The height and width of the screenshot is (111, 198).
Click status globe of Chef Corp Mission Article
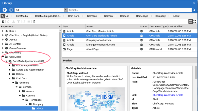pos(141,31)
